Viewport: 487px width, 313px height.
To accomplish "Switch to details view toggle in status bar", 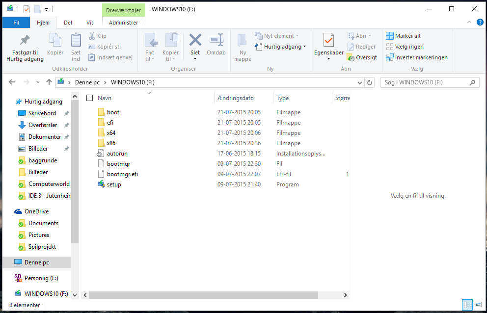I will (x=467, y=305).
